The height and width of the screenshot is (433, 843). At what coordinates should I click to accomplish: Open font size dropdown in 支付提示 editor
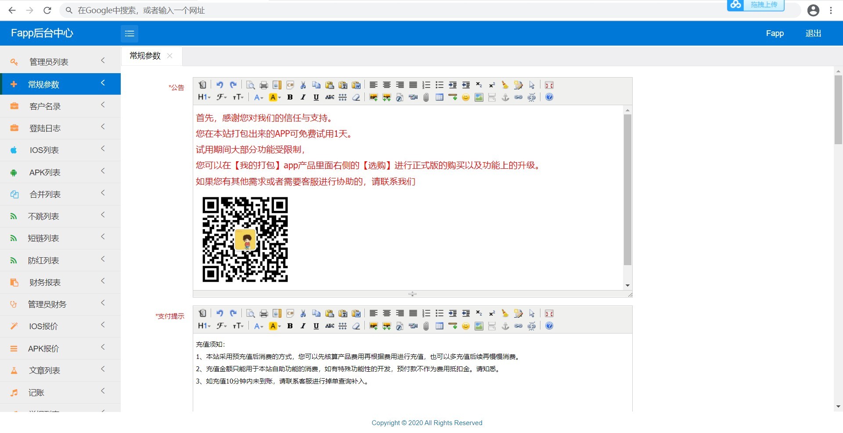[238, 326]
